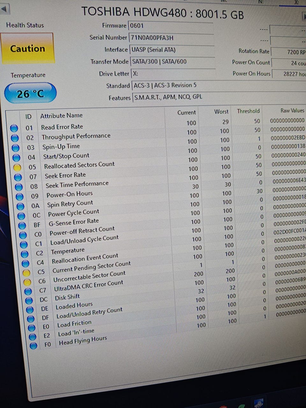Click blue status icon for Load 'In'-time
306x408 pixels.
pos(33,337)
